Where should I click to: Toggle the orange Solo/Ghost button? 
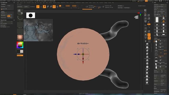pos(149,38)
